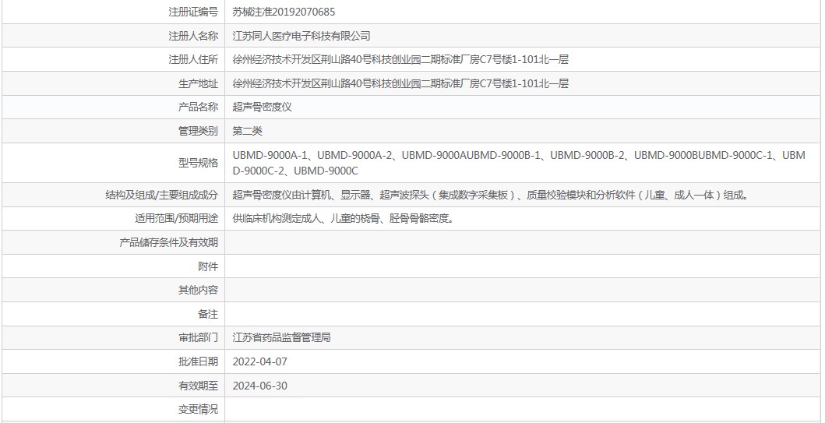Select the UBMD-9000 model specification text
This screenshot has width=825, height=423.
click(x=519, y=163)
